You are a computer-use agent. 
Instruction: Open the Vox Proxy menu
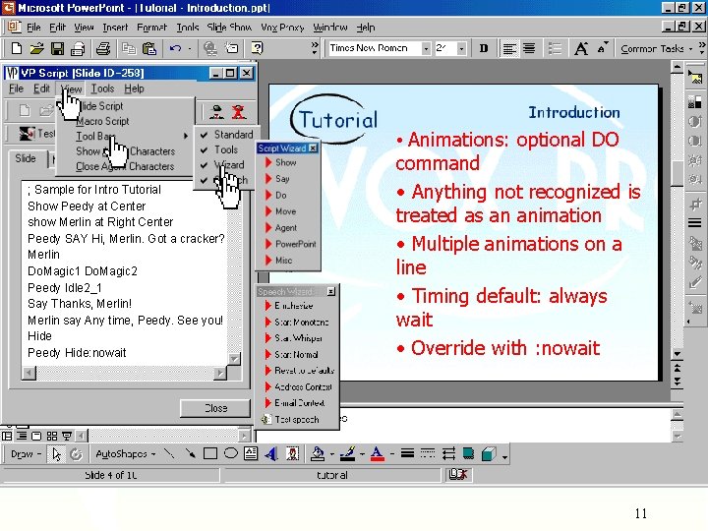tap(282, 28)
